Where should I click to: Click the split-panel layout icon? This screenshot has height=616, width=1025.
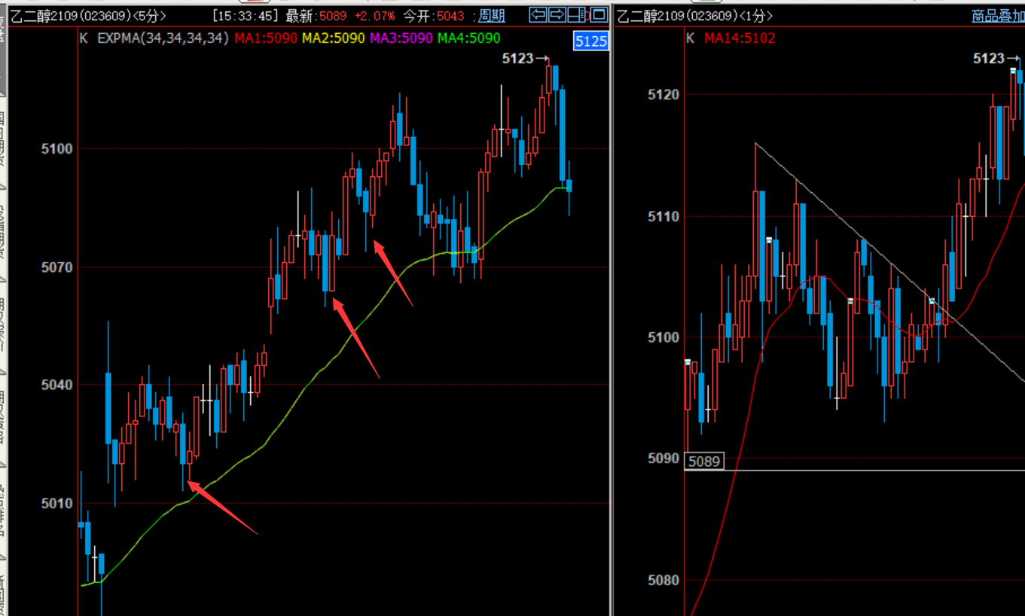tap(578, 15)
